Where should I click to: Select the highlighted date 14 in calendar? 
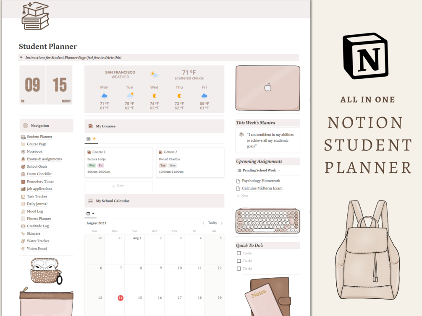(x=121, y=298)
